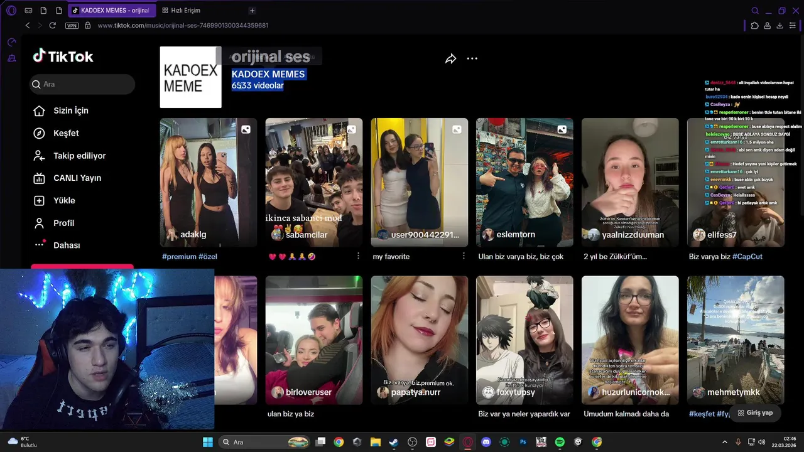Click the #keşfet hashtag link
The width and height of the screenshot is (804, 452).
pos(702,414)
